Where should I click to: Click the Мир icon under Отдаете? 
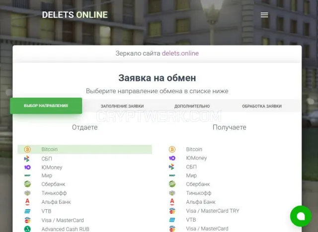click(27, 175)
